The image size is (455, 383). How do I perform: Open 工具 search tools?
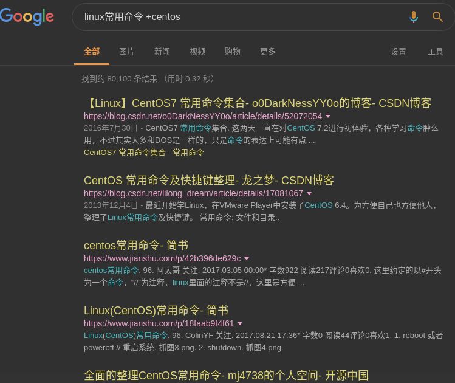pyautogui.click(x=436, y=52)
